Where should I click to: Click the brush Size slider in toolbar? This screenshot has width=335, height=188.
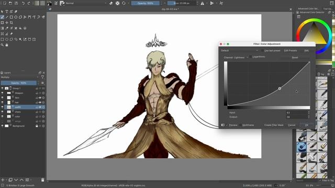182,3
